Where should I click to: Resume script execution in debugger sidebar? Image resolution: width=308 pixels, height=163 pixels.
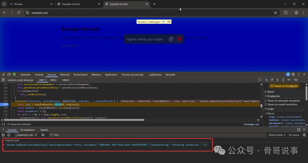click(x=267, y=80)
